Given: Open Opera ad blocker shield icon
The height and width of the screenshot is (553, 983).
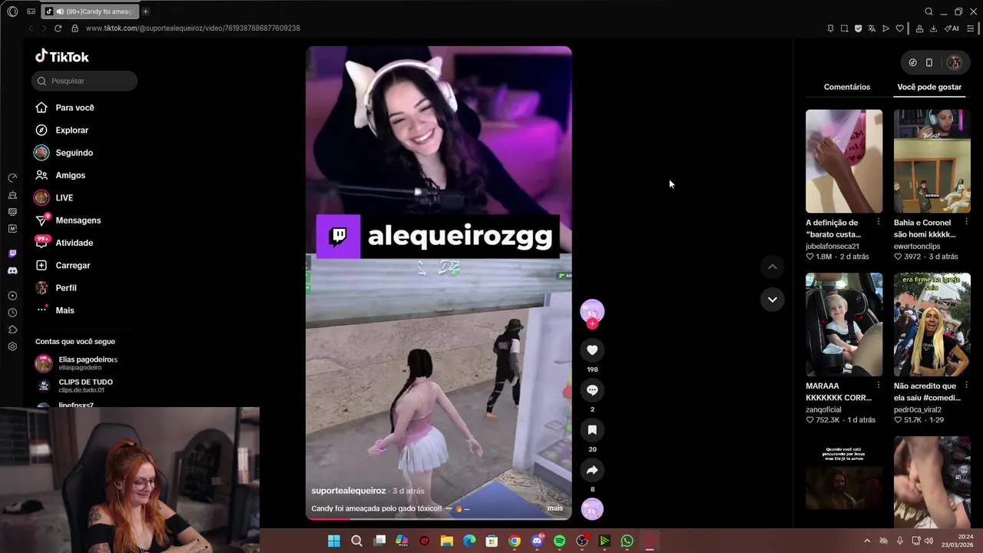Looking at the screenshot, I should (858, 28).
